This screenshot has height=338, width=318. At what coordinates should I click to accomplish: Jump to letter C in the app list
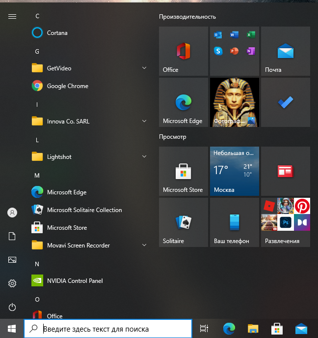(x=37, y=16)
